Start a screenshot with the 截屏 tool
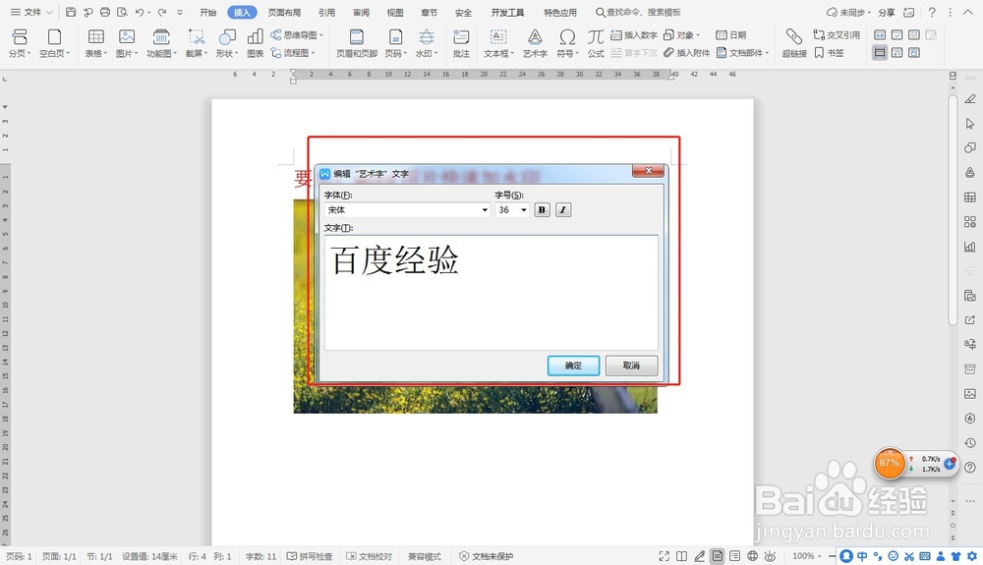 click(x=197, y=43)
